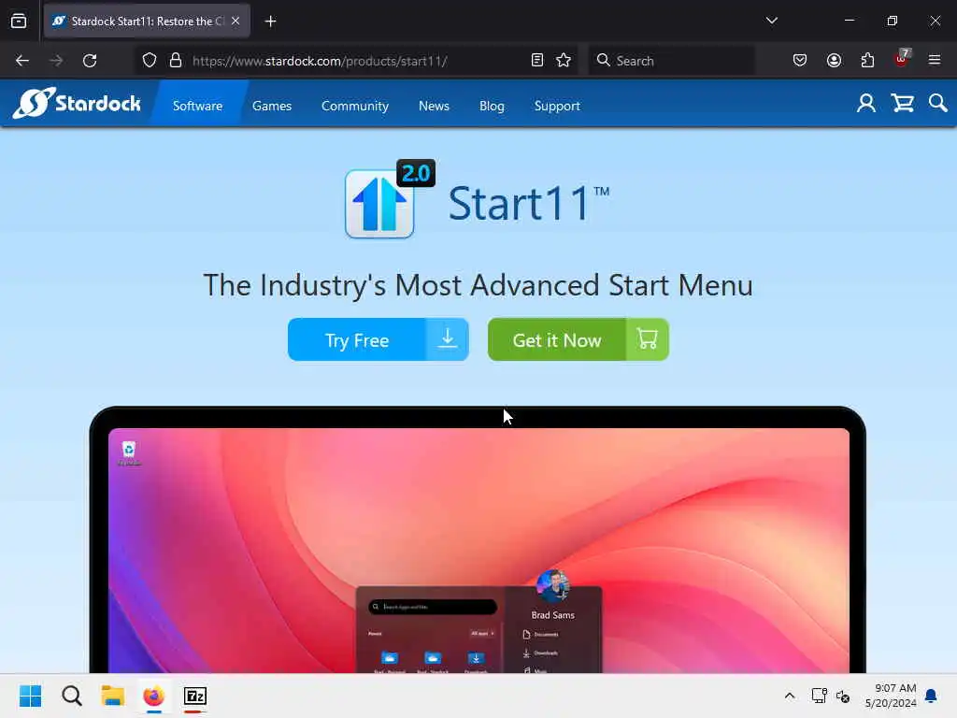Image resolution: width=957 pixels, height=718 pixels.
Task: Open the Firefox application hamburger menu
Action: 935,60
